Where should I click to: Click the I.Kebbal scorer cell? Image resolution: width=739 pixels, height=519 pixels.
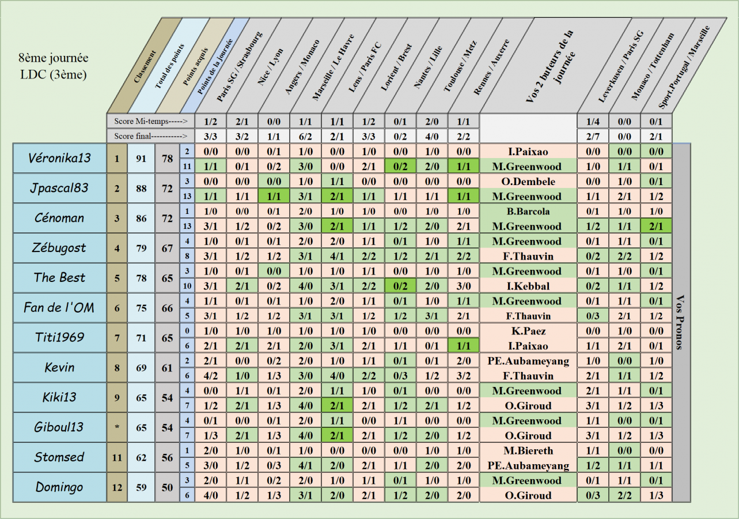pos(527,287)
